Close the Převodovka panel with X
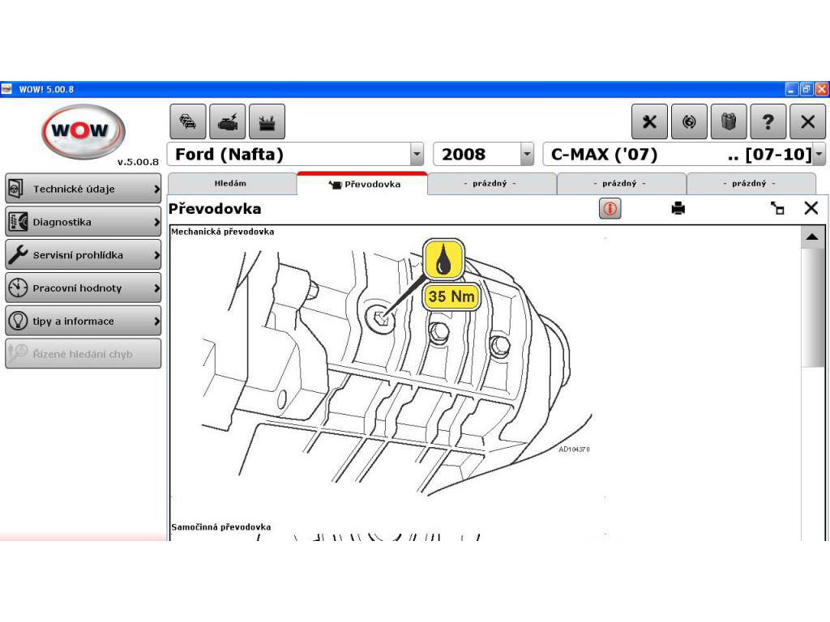 point(811,208)
